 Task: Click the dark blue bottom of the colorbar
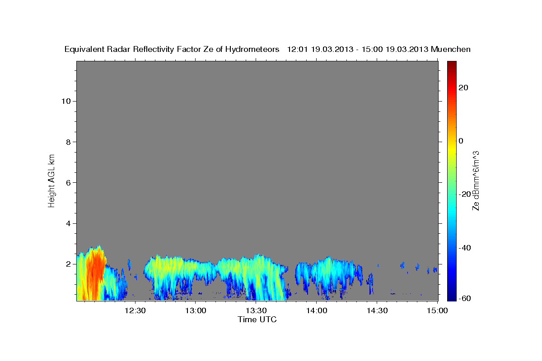coord(452,296)
